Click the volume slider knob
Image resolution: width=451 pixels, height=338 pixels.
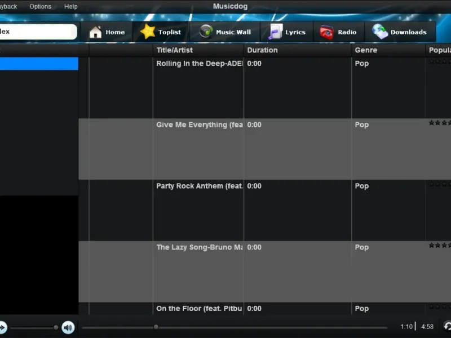pos(56,327)
